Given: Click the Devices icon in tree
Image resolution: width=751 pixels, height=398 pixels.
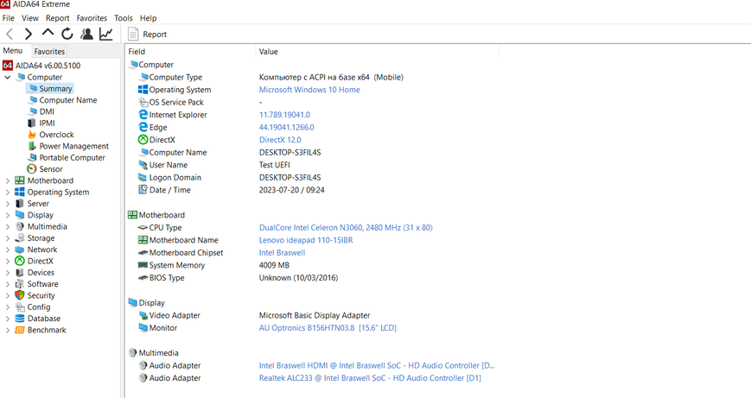Looking at the screenshot, I should click(x=20, y=272).
